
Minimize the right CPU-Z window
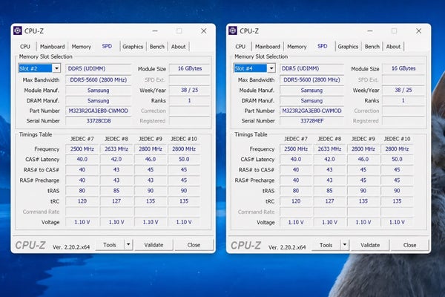(370, 30)
